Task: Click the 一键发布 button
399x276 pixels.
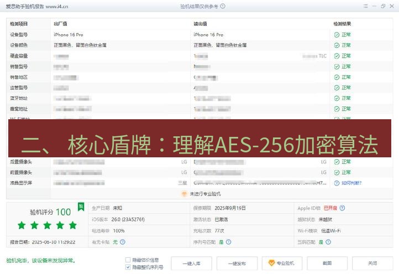Action: pyautogui.click(x=237, y=263)
